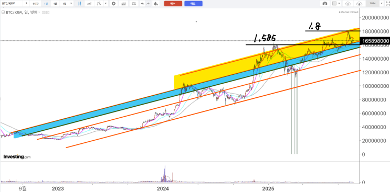Open the compare balance scale icon
Image resolution: width=390 pixels, height=192 pixels.
click(134, 4)
